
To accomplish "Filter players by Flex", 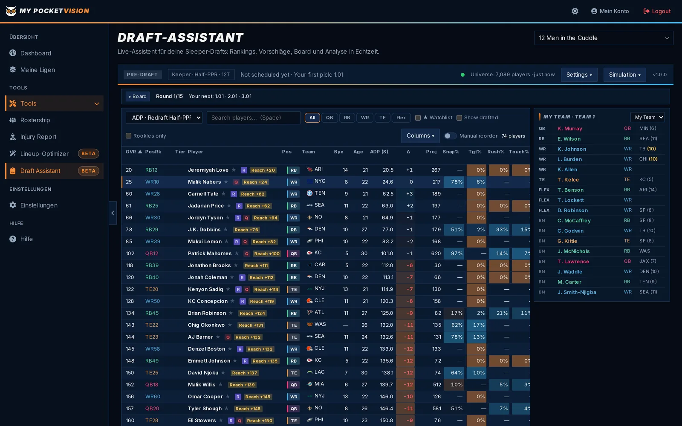I will coord(401,118).
